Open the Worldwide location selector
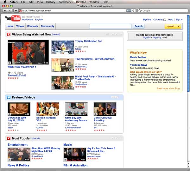 click(x=27, y=20)
